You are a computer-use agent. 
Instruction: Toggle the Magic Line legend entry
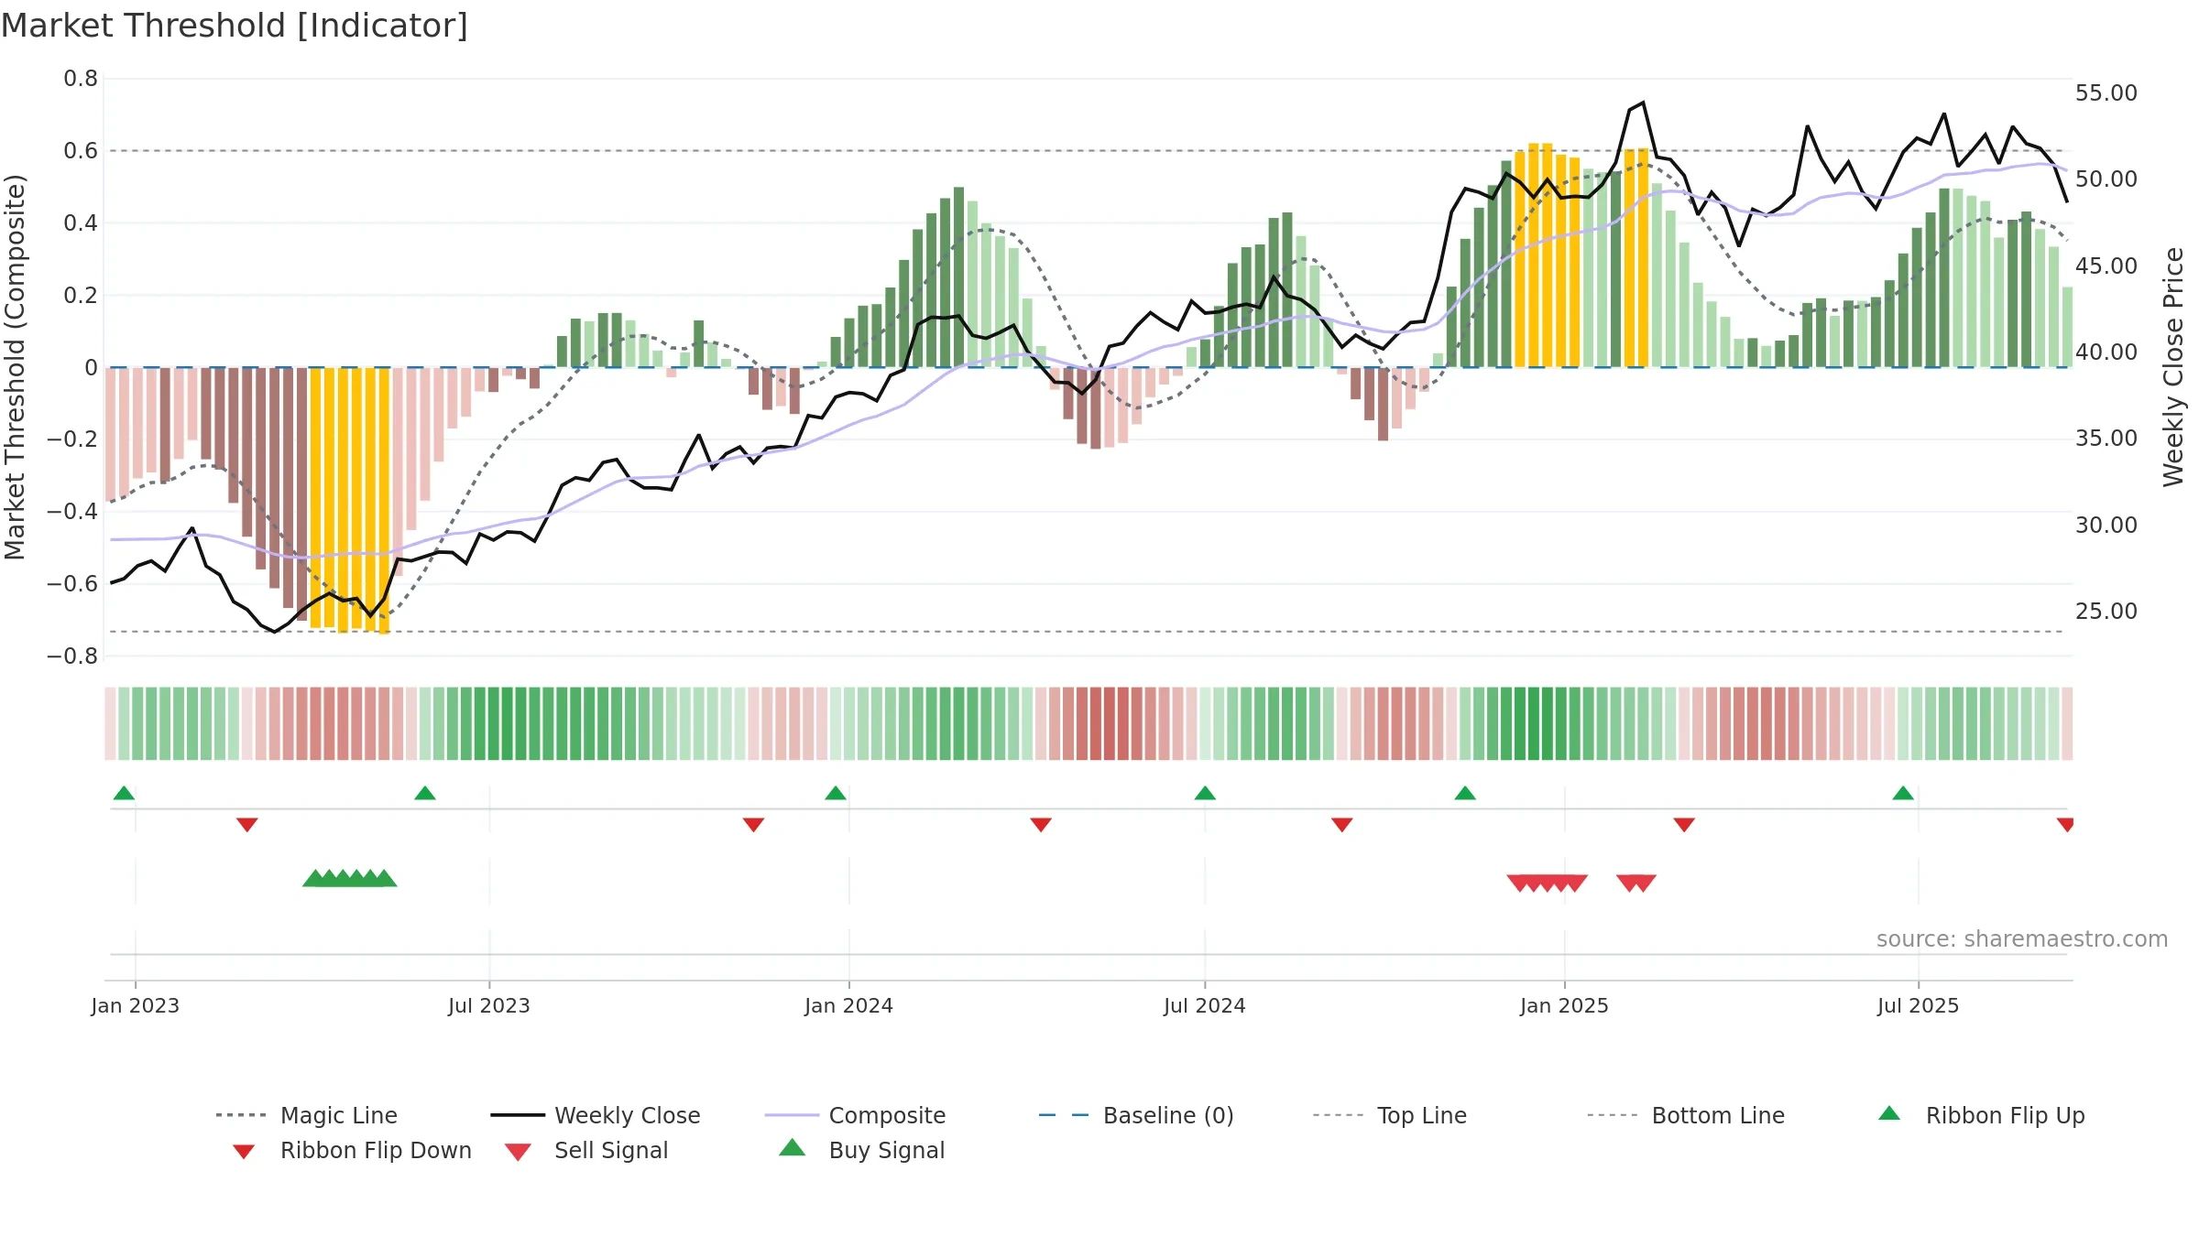307,1115
